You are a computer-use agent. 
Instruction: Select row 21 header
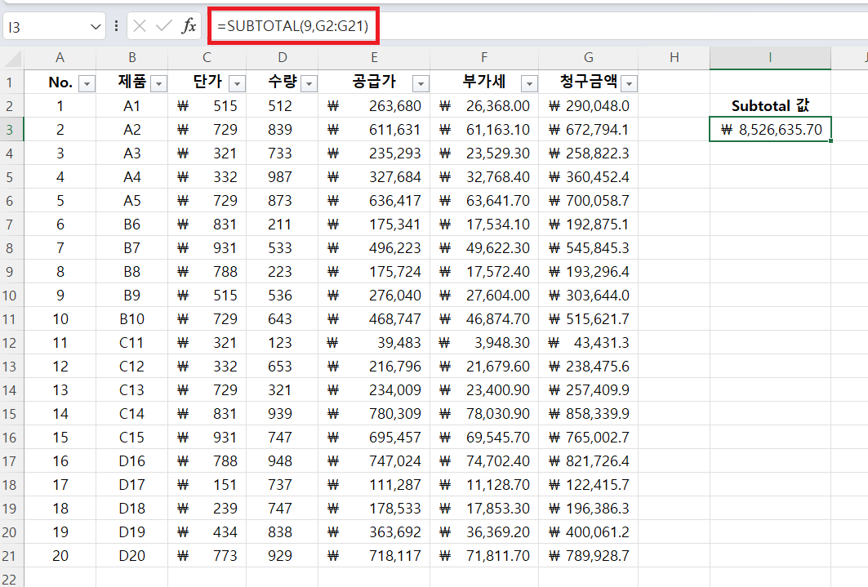[x=10, y=555]
